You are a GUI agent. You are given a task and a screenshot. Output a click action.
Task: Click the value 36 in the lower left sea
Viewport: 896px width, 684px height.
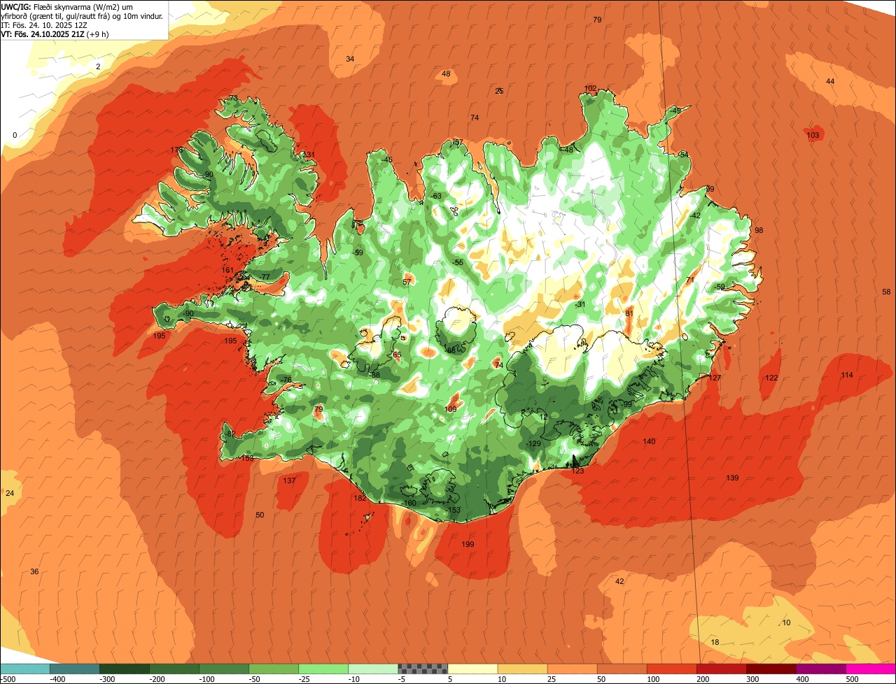pos(34,571)
